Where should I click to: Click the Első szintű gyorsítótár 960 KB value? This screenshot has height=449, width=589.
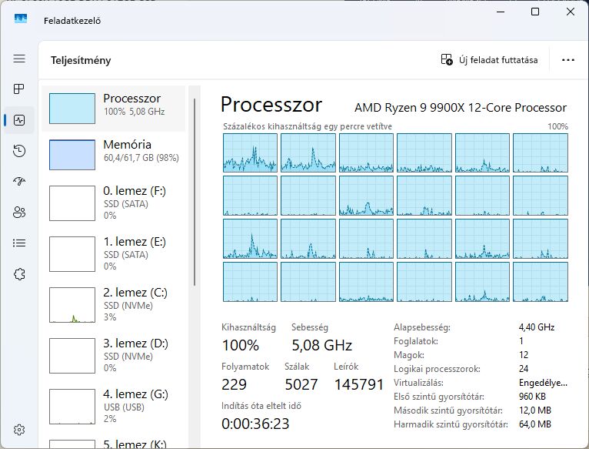(x=532, y=397)
